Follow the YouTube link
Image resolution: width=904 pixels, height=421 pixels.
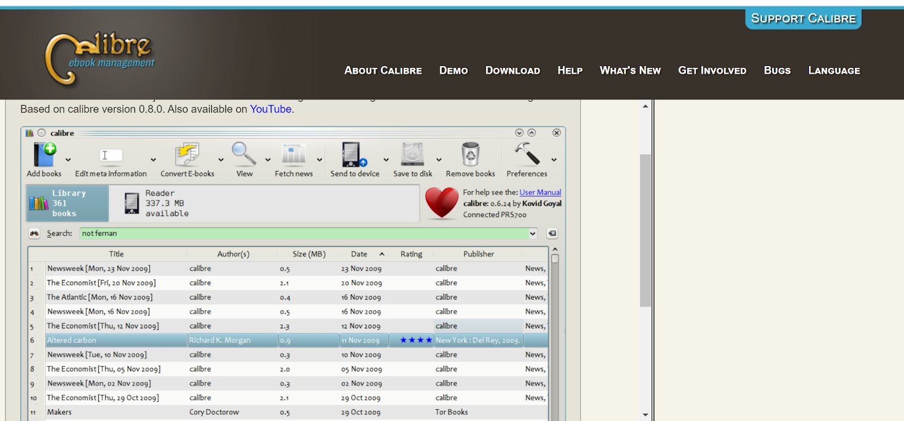point(271,109)
